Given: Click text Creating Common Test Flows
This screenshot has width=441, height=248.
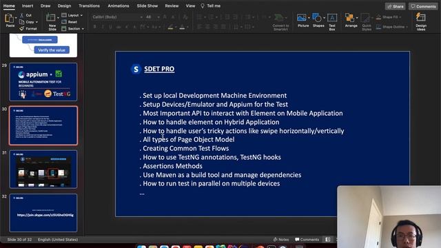Looking at the screenshot, I should click(185, 148).
